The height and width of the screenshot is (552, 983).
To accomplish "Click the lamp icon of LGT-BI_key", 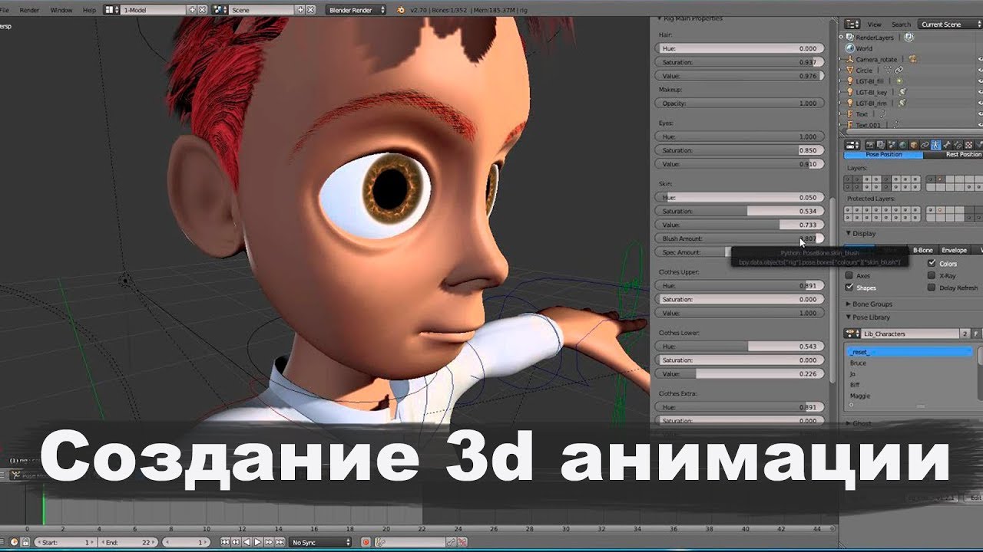I will (x=850, y=92).
